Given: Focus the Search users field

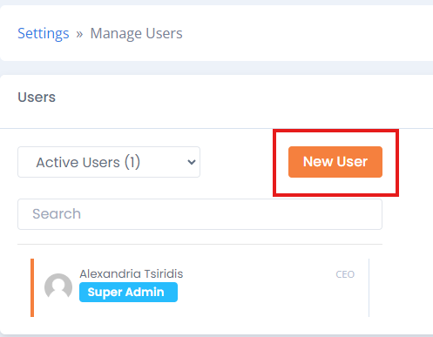Looking at the screenshot, I should click(200, 214).
